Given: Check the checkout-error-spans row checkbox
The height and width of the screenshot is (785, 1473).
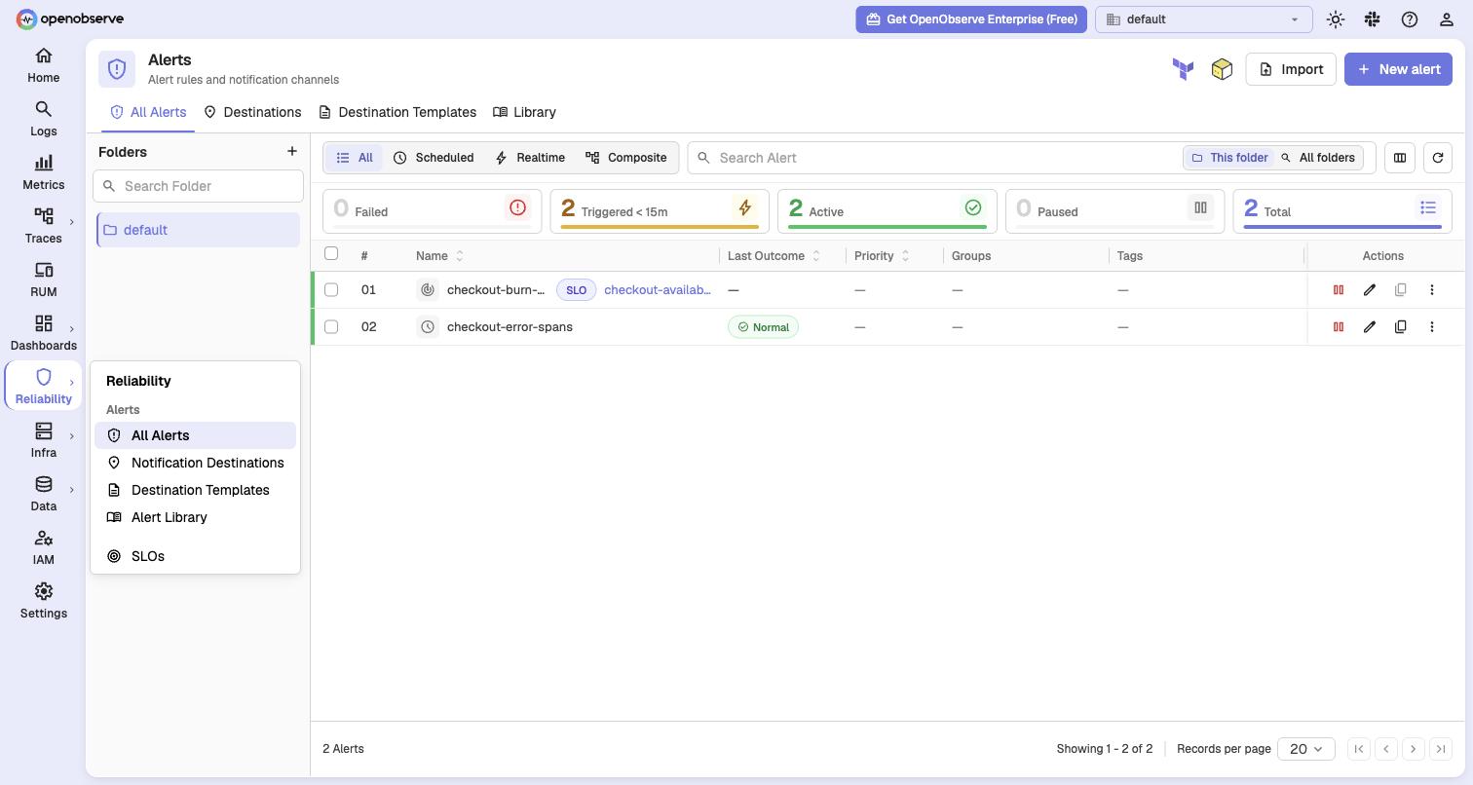Looking at the screenshot, I should (331, 326).
